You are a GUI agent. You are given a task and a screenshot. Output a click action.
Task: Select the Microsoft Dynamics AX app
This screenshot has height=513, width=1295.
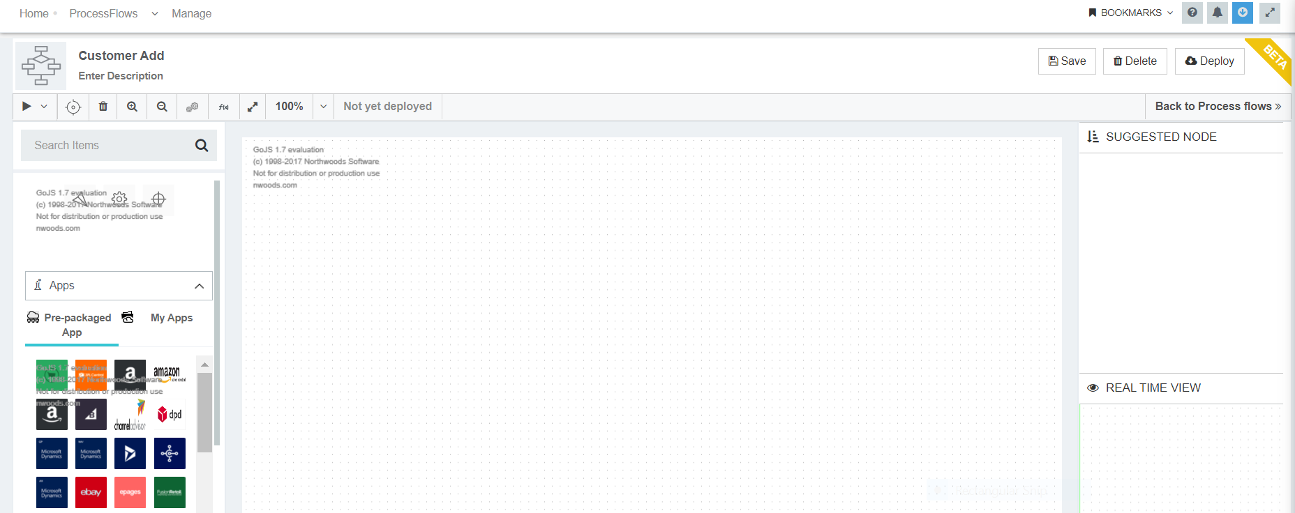(52, 493)
